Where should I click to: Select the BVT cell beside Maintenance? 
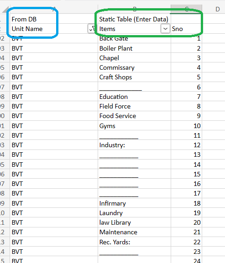[54, 232]
